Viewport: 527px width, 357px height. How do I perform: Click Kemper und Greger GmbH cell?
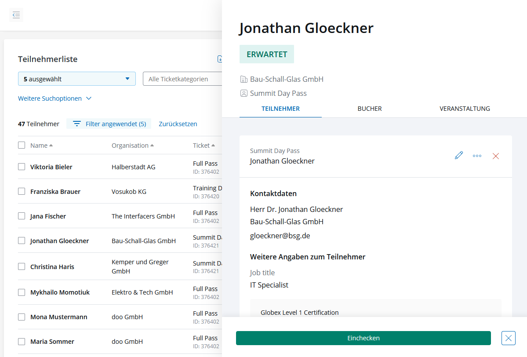(x=140, y=266)
